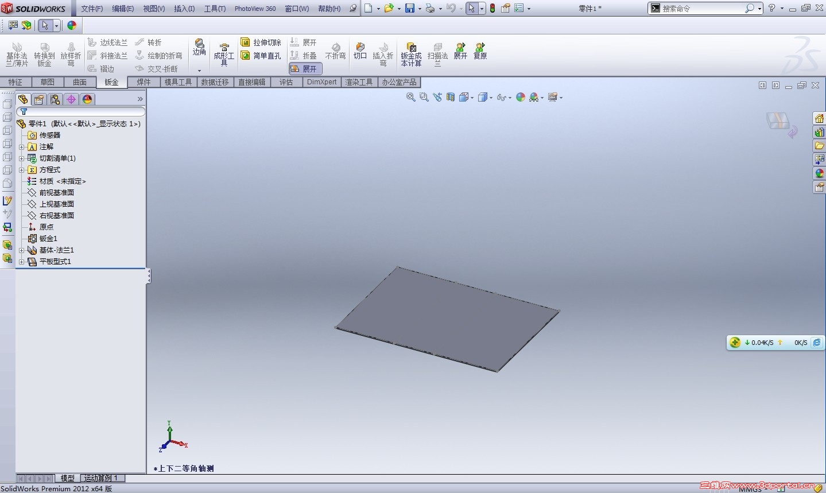Open the PropertyManager tab icon
Image resolution: width=826 pixels, height=493 pixels.
(x=39, y=99)
